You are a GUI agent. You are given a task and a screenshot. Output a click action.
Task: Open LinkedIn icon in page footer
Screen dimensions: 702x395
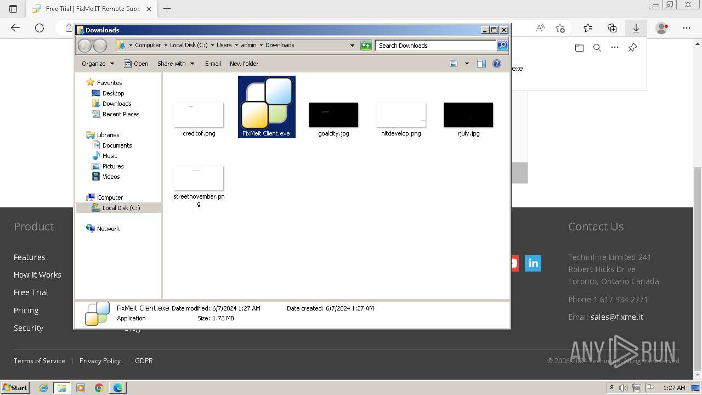pos(533,263)
